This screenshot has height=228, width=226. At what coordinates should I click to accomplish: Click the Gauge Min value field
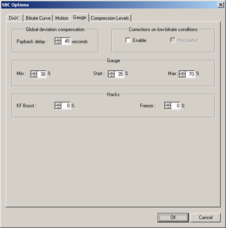point(42,74)
